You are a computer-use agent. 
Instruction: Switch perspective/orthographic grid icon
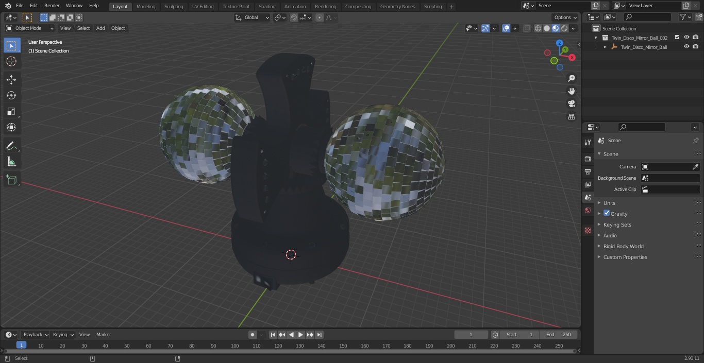coord(571,116)
